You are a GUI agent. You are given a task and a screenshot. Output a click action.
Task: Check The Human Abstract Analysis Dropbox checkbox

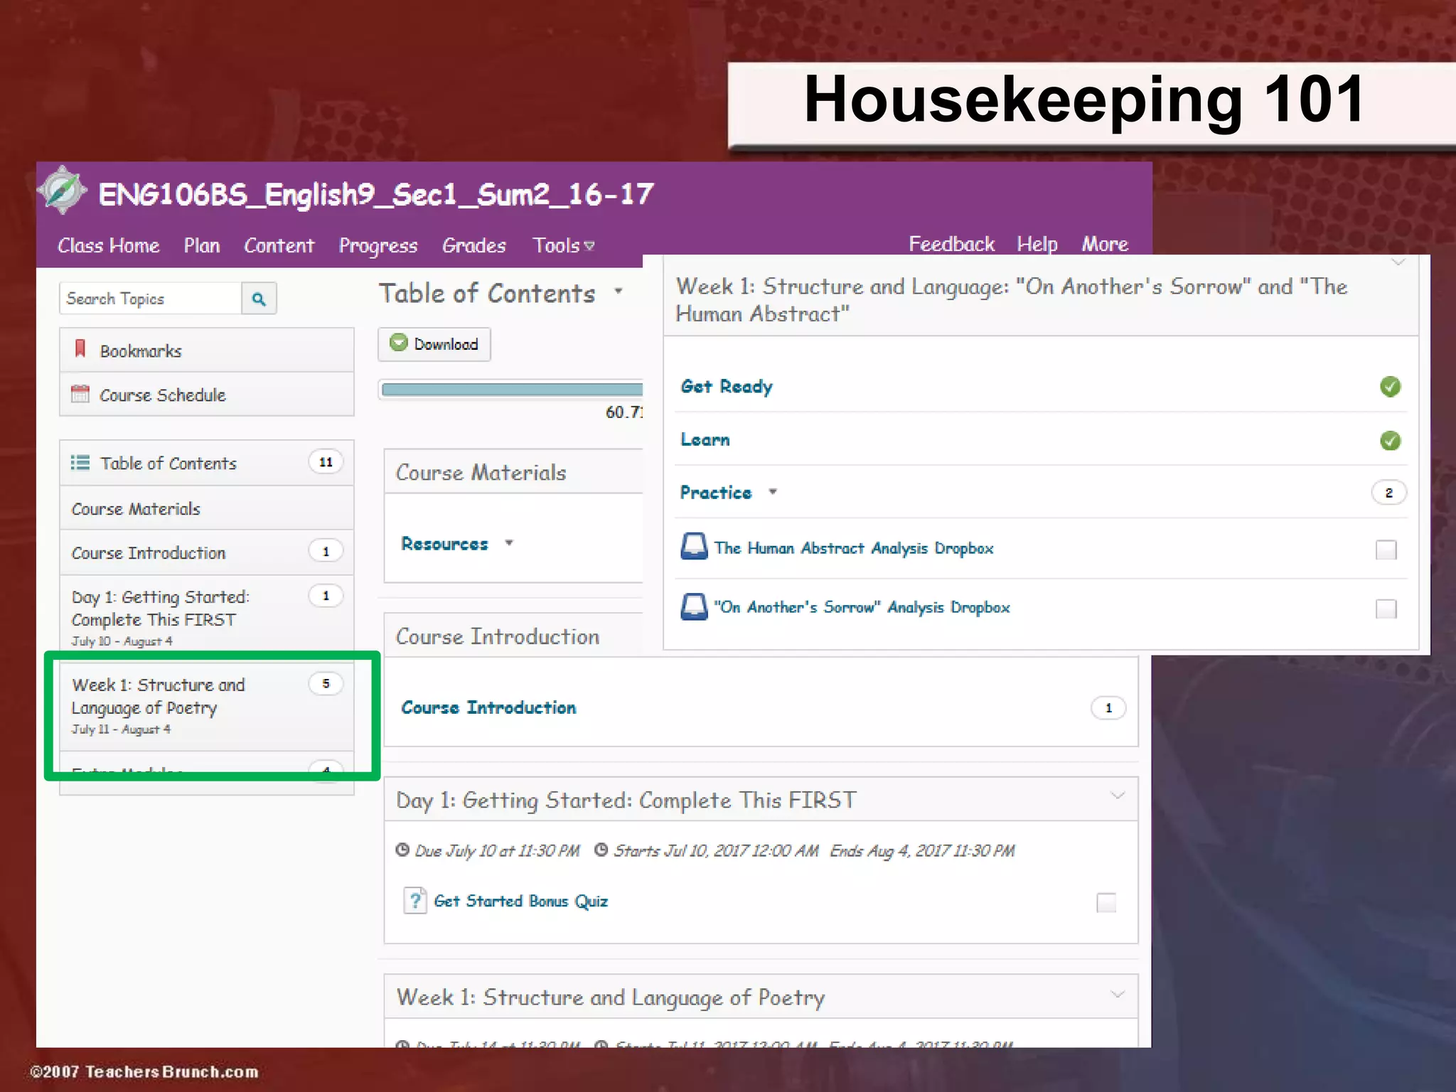pyautogui.click(x=1386, y=550)
